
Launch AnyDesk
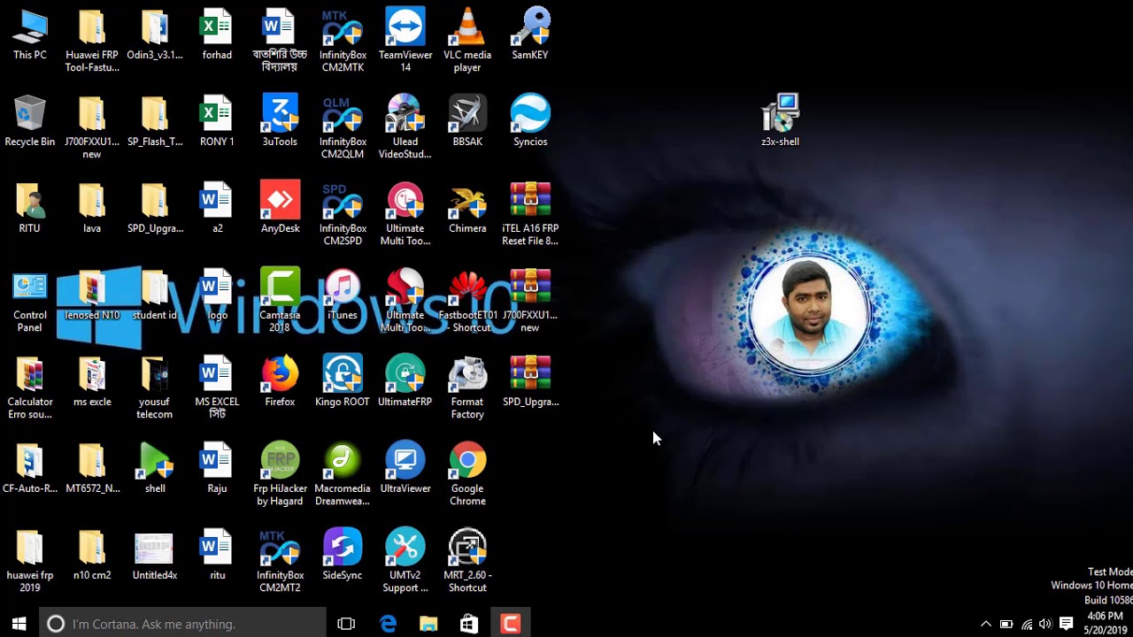(x=280, y=208)
